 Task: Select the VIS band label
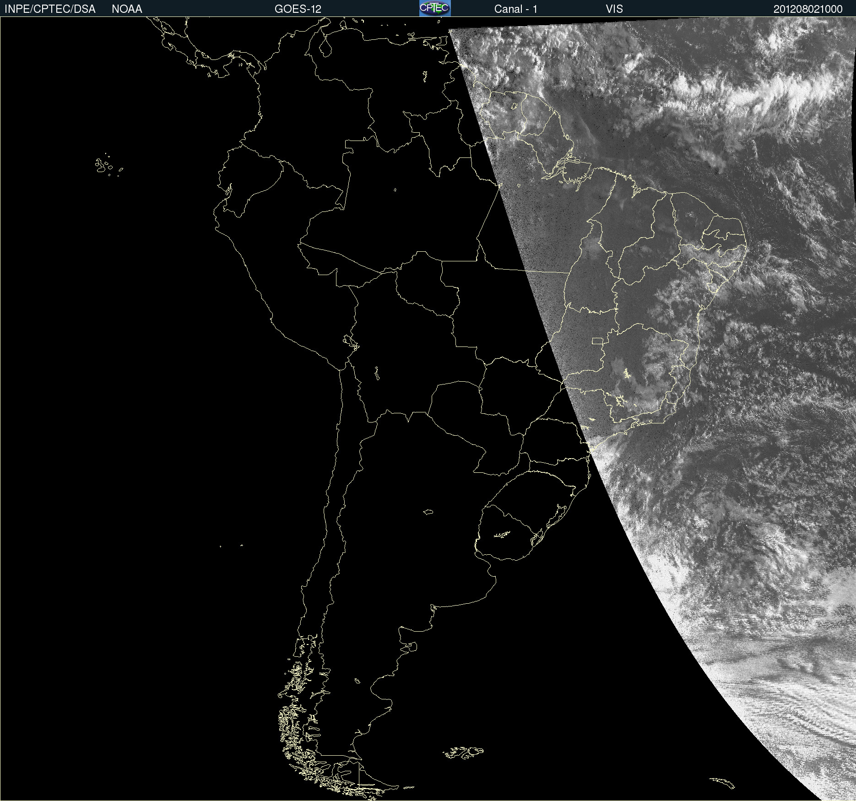pyautogui.click(x=614, y=9)
